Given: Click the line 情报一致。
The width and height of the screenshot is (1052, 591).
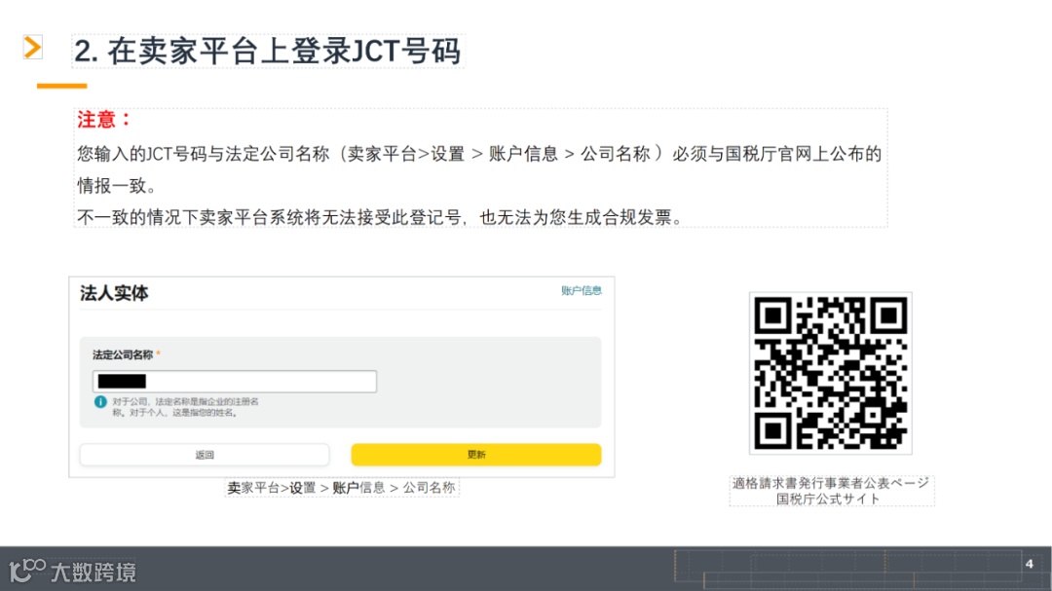Looking at the screenshot, I should [x=117, y=186].
